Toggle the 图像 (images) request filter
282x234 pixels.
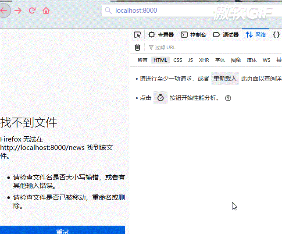[236, 60]
